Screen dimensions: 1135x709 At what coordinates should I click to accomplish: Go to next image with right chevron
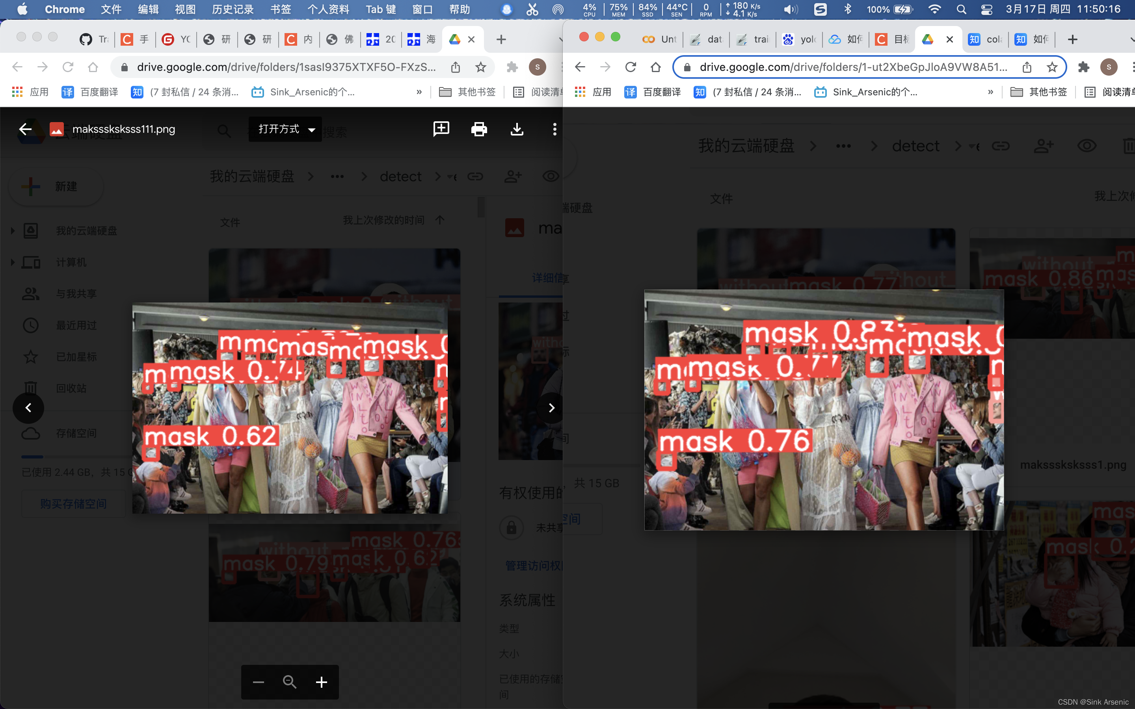click(552, 408)
